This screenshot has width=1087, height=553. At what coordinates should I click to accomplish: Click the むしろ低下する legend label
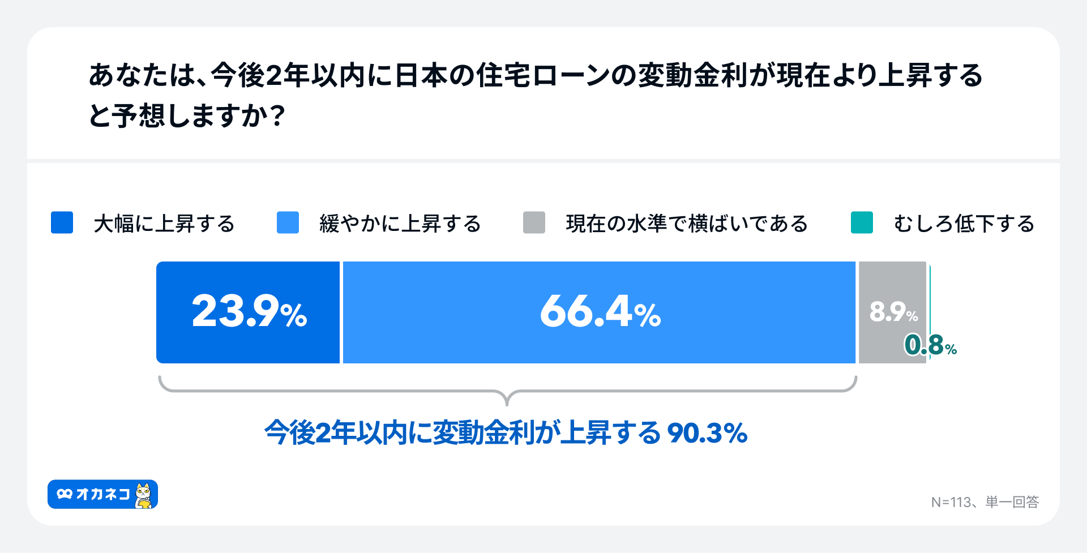point(964,224)
